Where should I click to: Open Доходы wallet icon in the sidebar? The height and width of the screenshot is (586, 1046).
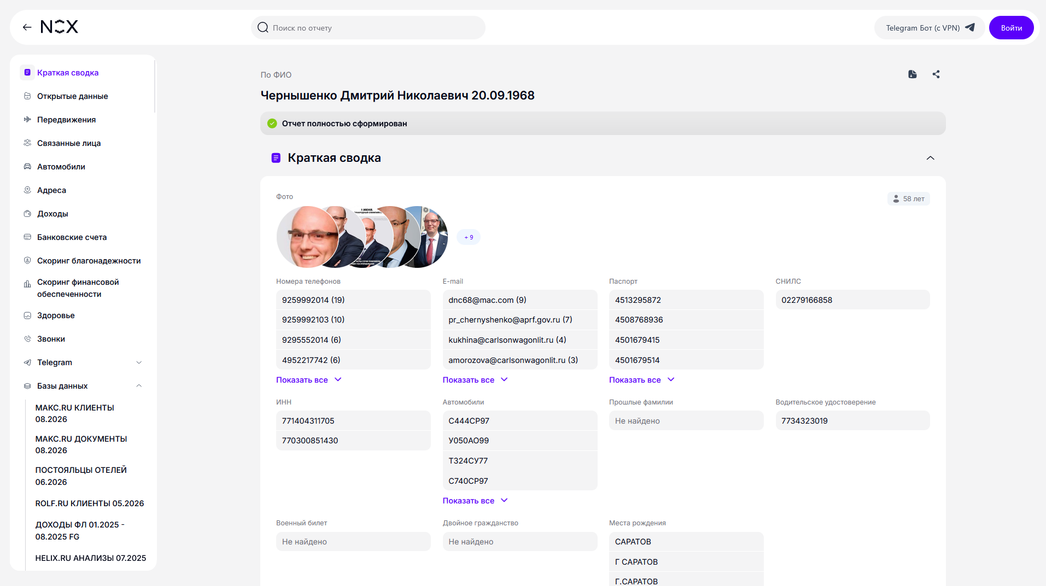pyautogui.click(x=27, y=214)
